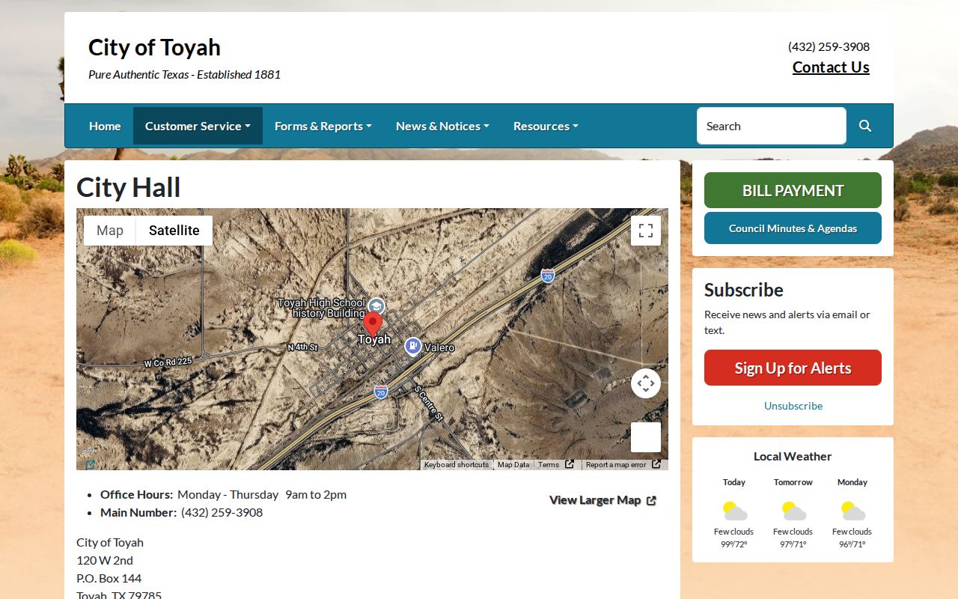Open the News & Notices dropdown
The image size is (958, 599).
coord(442,126)
